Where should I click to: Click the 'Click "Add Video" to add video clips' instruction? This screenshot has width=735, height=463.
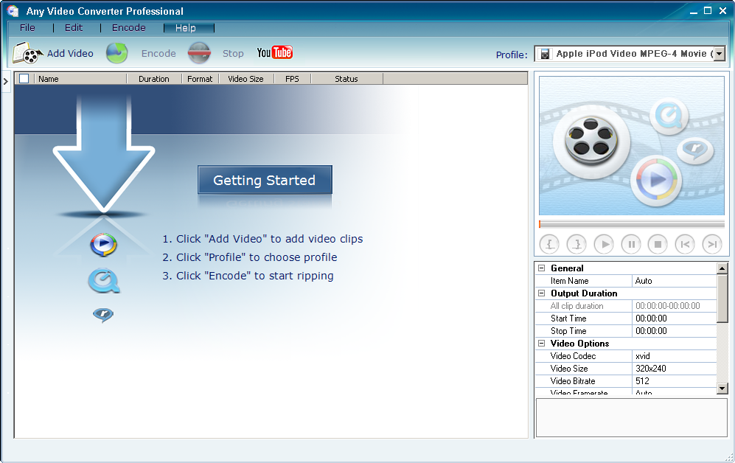(262, 239)
